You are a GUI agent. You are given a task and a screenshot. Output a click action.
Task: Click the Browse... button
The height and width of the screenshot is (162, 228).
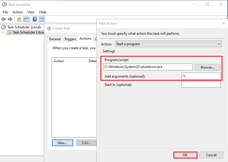[207, 67]
